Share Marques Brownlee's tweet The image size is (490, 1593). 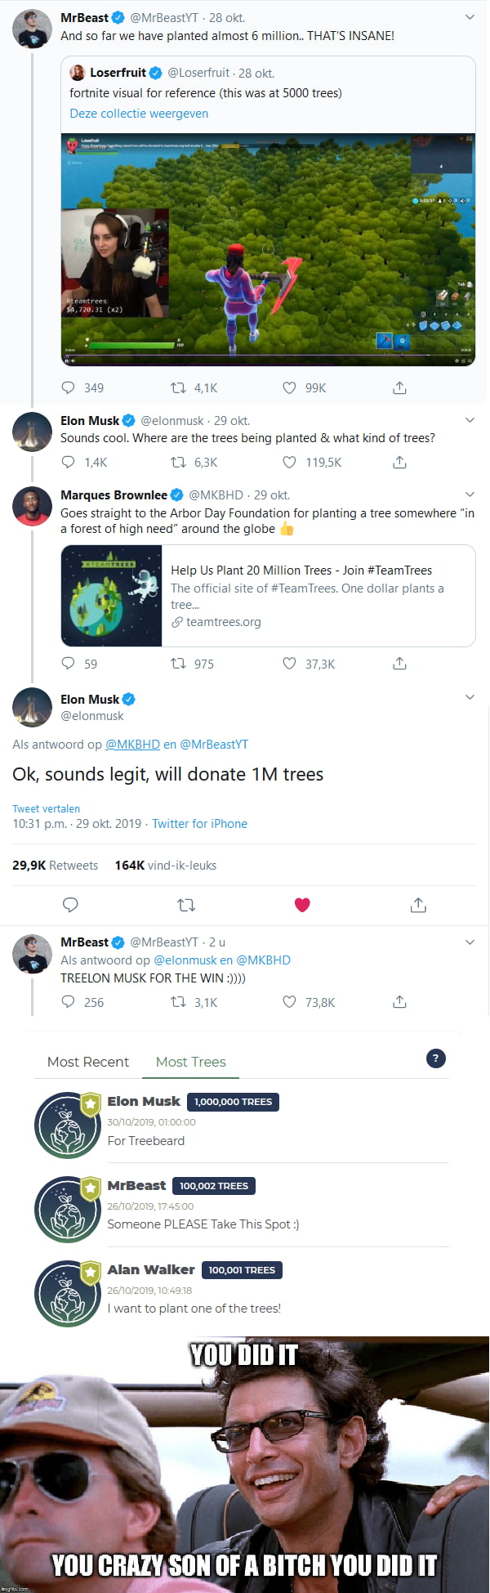(x=399, y=664)
